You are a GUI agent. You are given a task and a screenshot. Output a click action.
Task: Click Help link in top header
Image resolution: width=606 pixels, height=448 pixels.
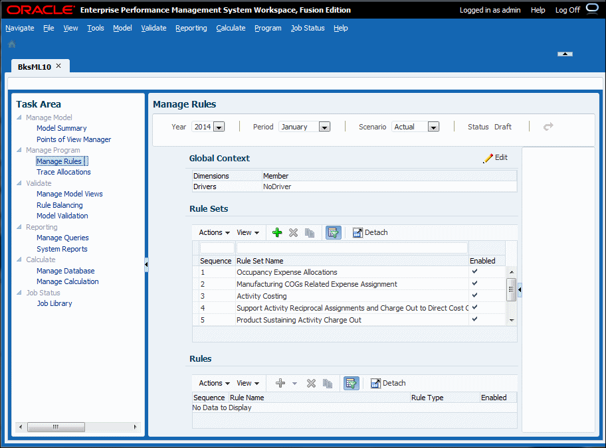(538, 10)
